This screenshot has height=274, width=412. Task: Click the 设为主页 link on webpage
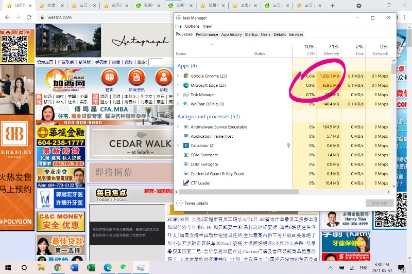click(45, 62)
